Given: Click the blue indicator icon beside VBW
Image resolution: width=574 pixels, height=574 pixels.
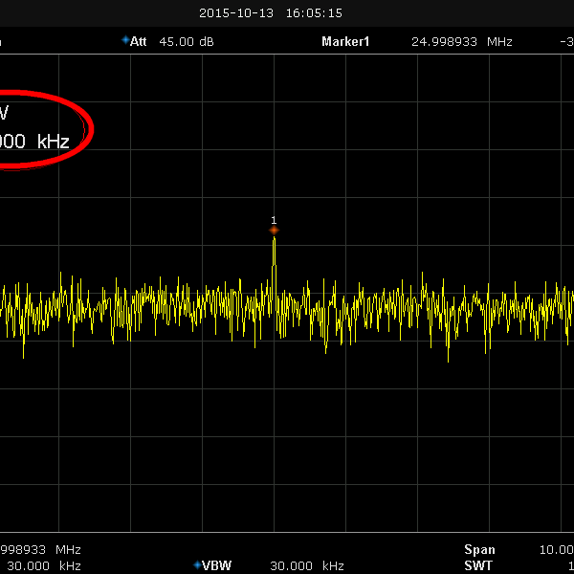Looking at the screenshot, I should 197,564.
